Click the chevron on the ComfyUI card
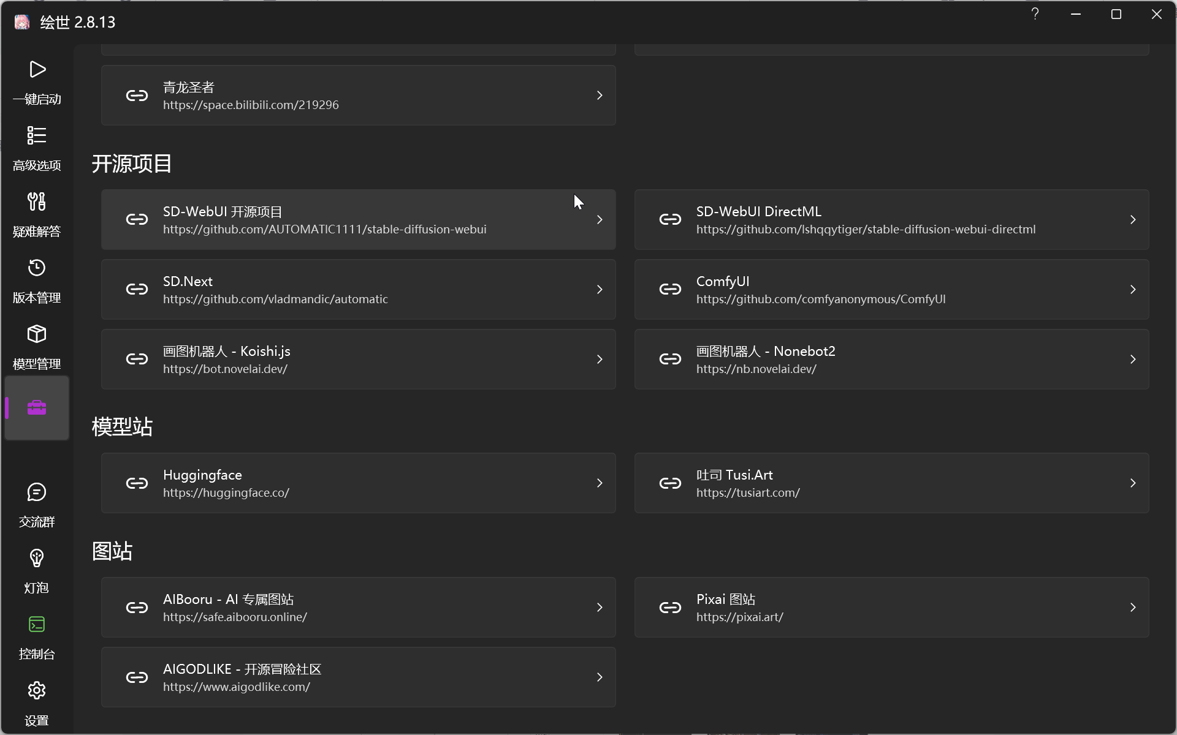Screen dimensions: 1177x735 1132,290
